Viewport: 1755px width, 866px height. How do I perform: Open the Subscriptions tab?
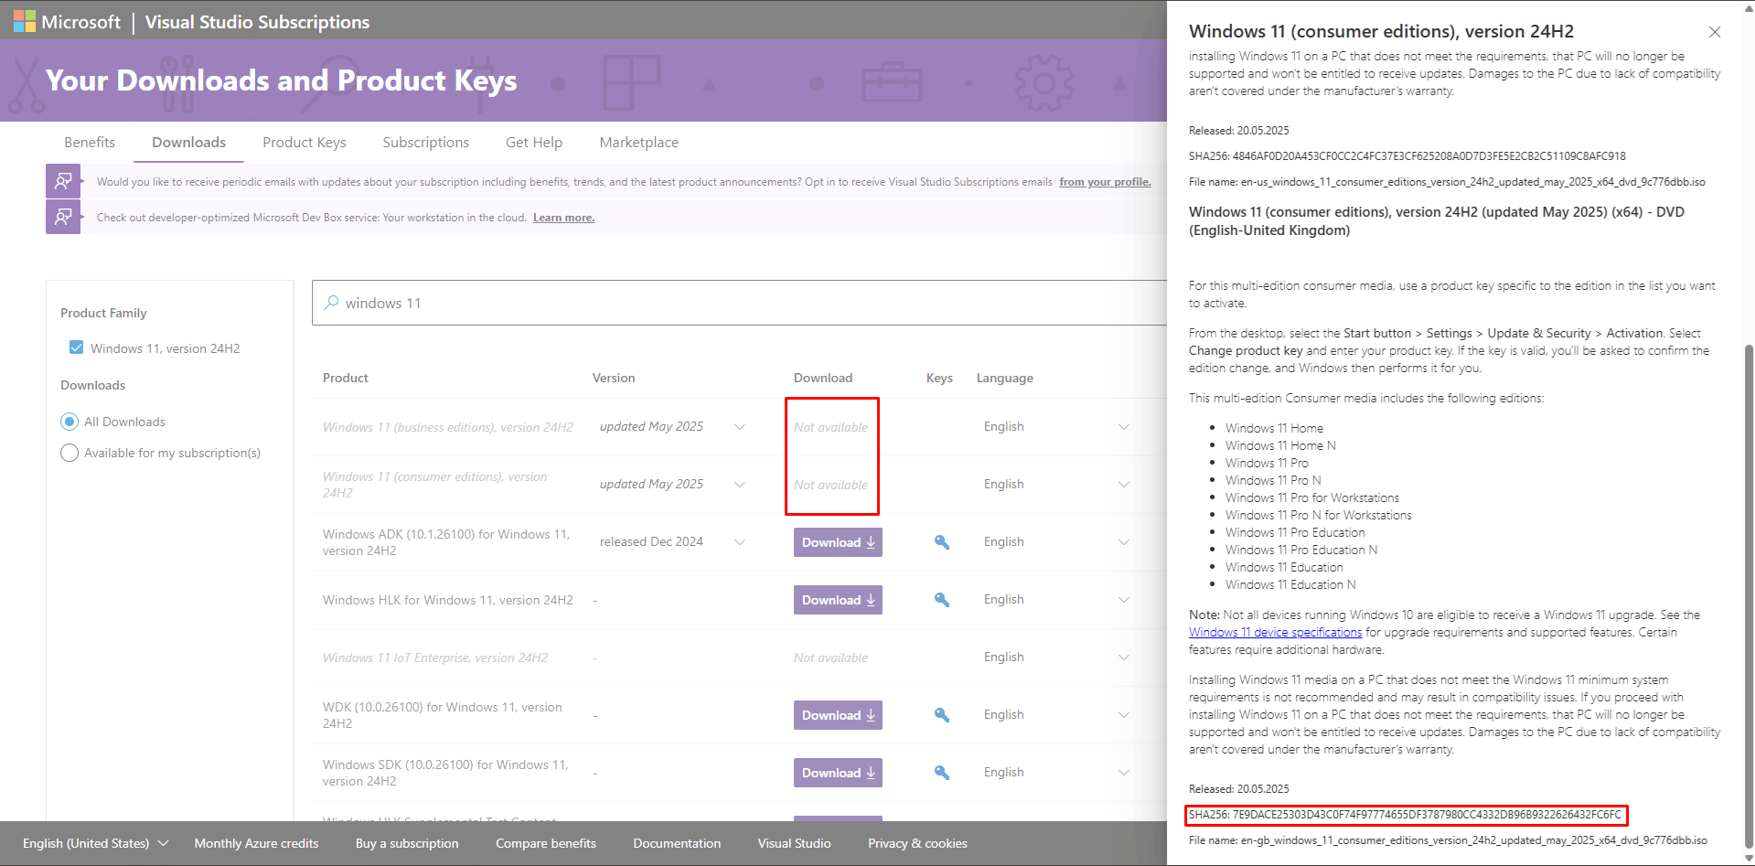tap(426, 143)
